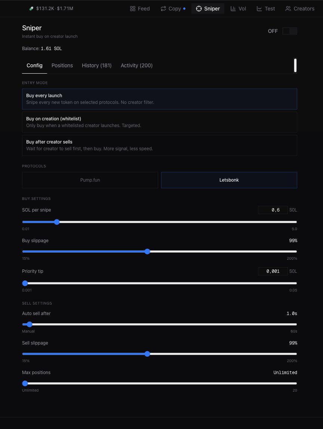Click the Balance 1.61 SOL value
This screenshot has width=323, height=429.
click(51, 49)
